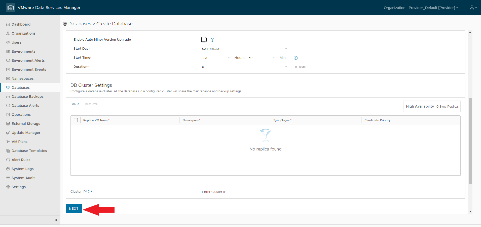The height and width of the screenshot is (227, 481).
Task: Click the Enter Cluster IP field
Action: pos(263,192)
